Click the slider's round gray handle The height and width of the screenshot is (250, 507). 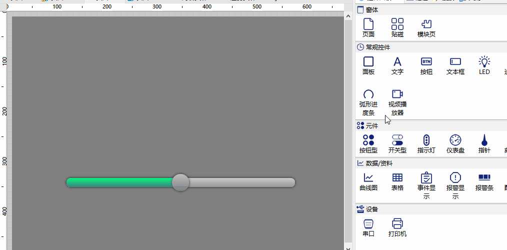pyautogui.click(x=180, y=182)
